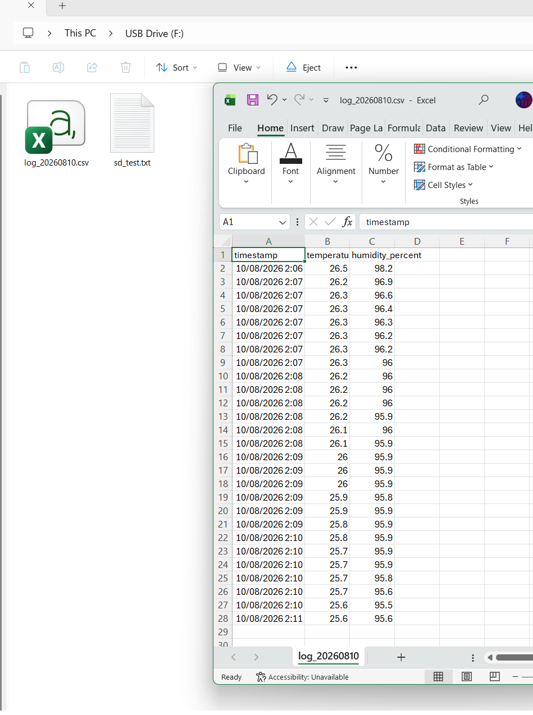Click the next sheet navigation arrow
The image size is (533, 715).
click(256, 657)
